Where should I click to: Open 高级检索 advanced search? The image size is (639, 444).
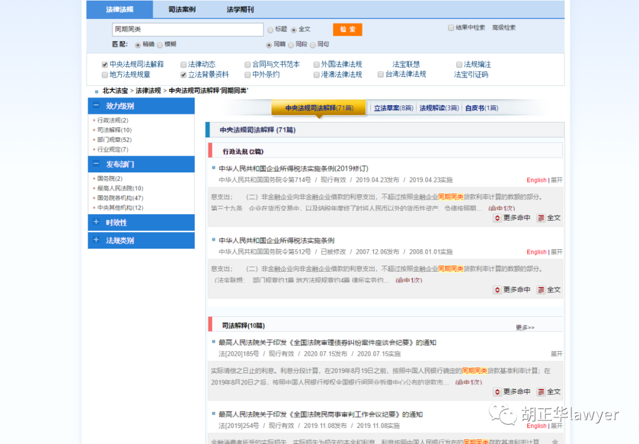(x=504, y=28)
